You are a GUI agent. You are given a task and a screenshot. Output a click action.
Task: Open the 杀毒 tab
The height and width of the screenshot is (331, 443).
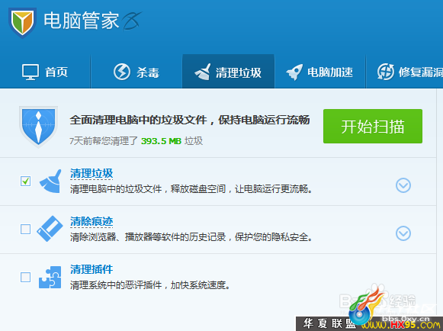(x=136, y=72)
